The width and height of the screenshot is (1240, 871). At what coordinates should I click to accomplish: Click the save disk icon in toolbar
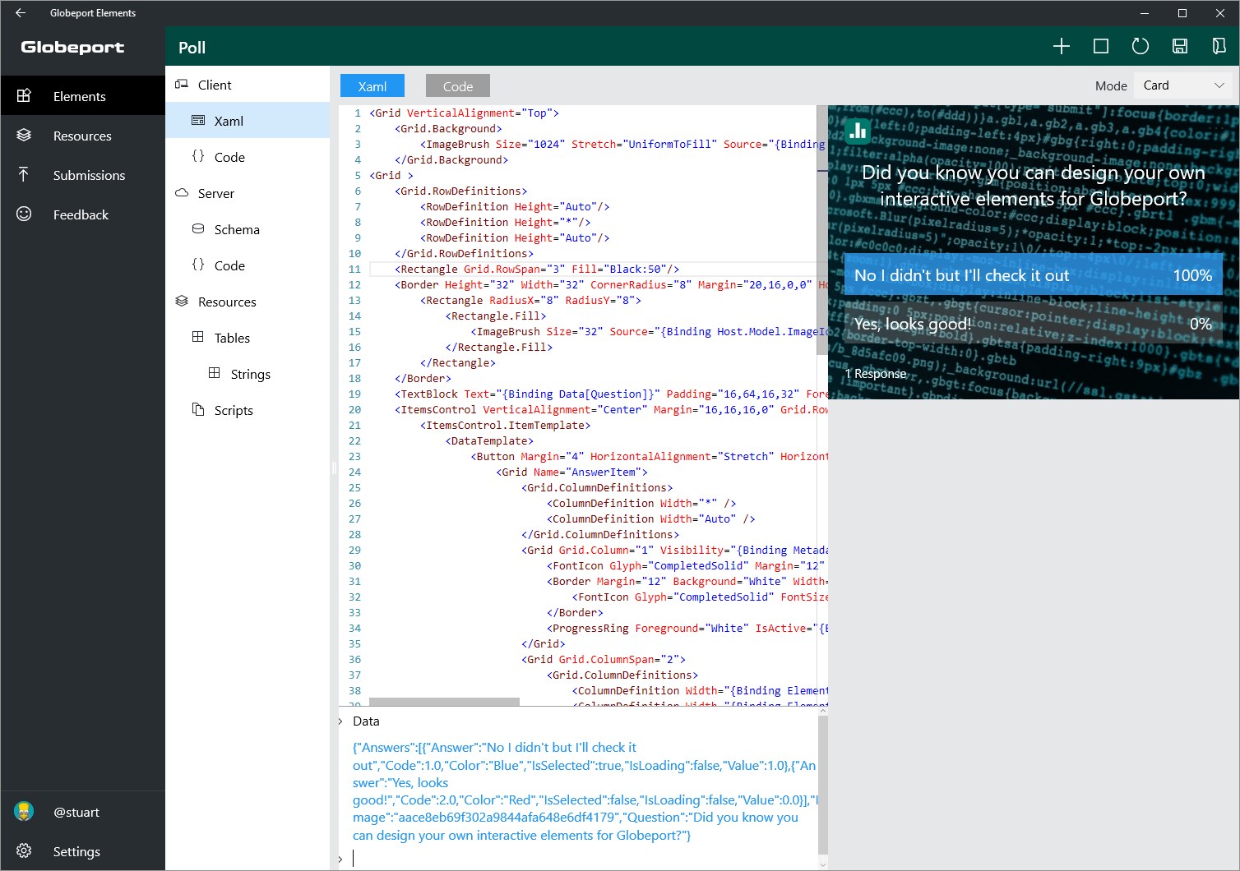click(x=1179, y=47)
